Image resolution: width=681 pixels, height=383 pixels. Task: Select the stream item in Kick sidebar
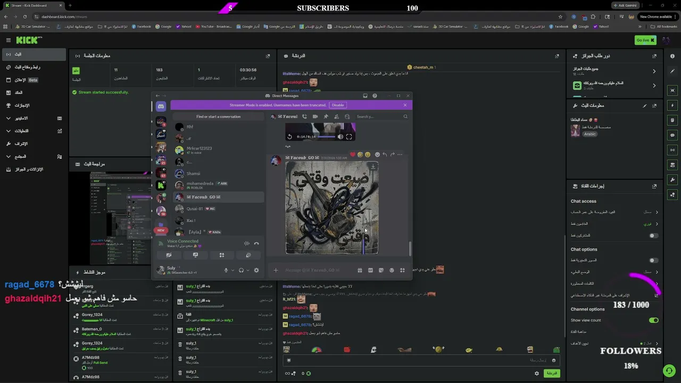point(33,54)
